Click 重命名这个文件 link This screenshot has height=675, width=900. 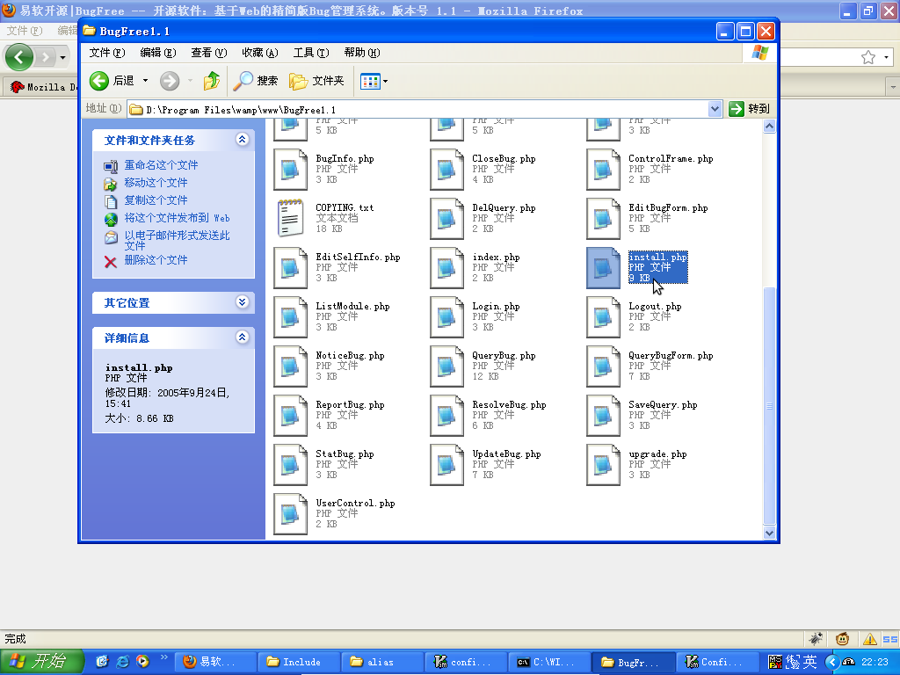(162, 165)
